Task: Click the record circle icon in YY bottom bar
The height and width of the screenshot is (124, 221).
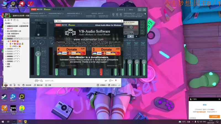Action: pos(46,85)
